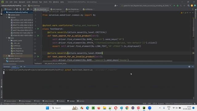Minimize the Terminal tool window
The width and height of the screenshot is (197, 111).
(x=193, y=67)
